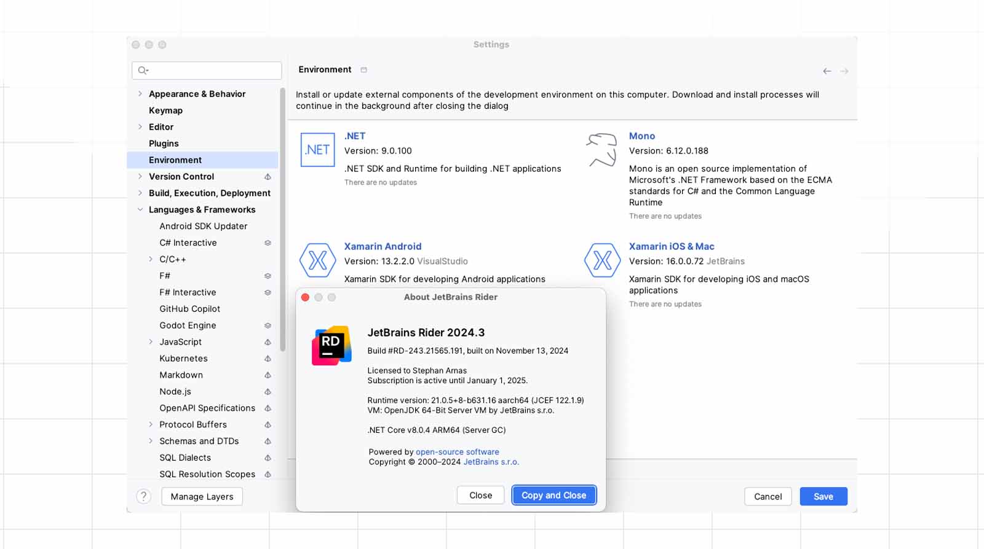Image resolution: width=984 pixels, height=549 pixels.
Task: Focus the settings search field
Action: [207, 71]
